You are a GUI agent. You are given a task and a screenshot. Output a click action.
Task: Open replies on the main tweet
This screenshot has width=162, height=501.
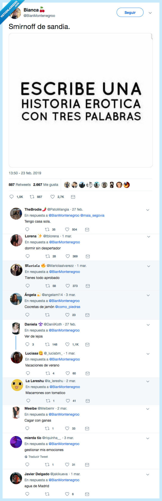coord(12,197)
